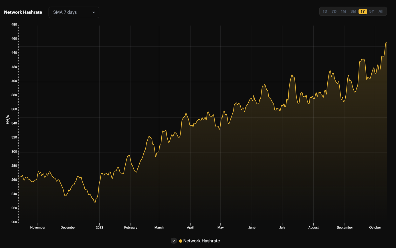Keep the active 1Y range selected
Screen dimensions: 396x248
click(362, 11)
